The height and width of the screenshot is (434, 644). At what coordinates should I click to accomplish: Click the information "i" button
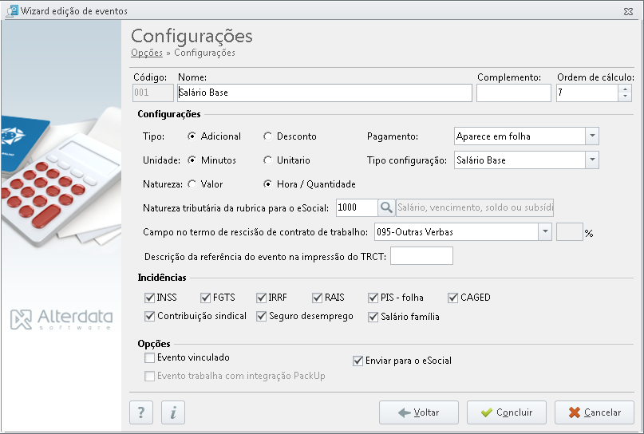click(173, 412)
